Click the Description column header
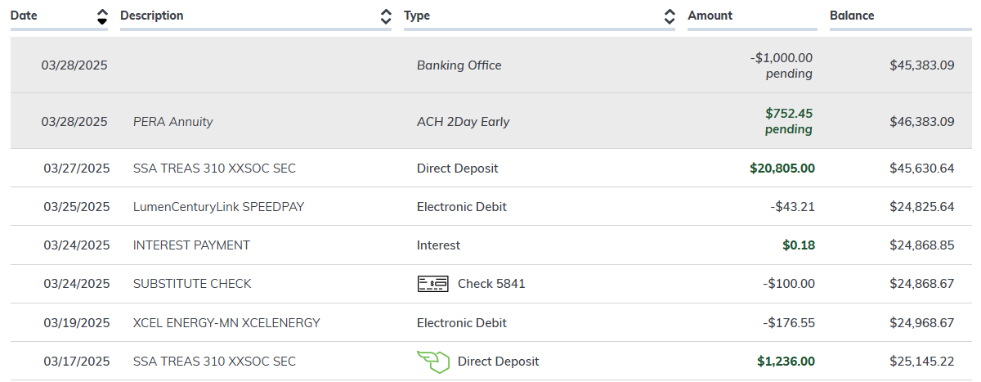The height and width of the screenshot is (382, 981). pyautogui.click(x=152, y=16)
